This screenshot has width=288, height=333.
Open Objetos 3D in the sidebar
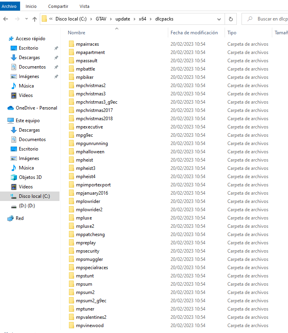click(30, 177)
